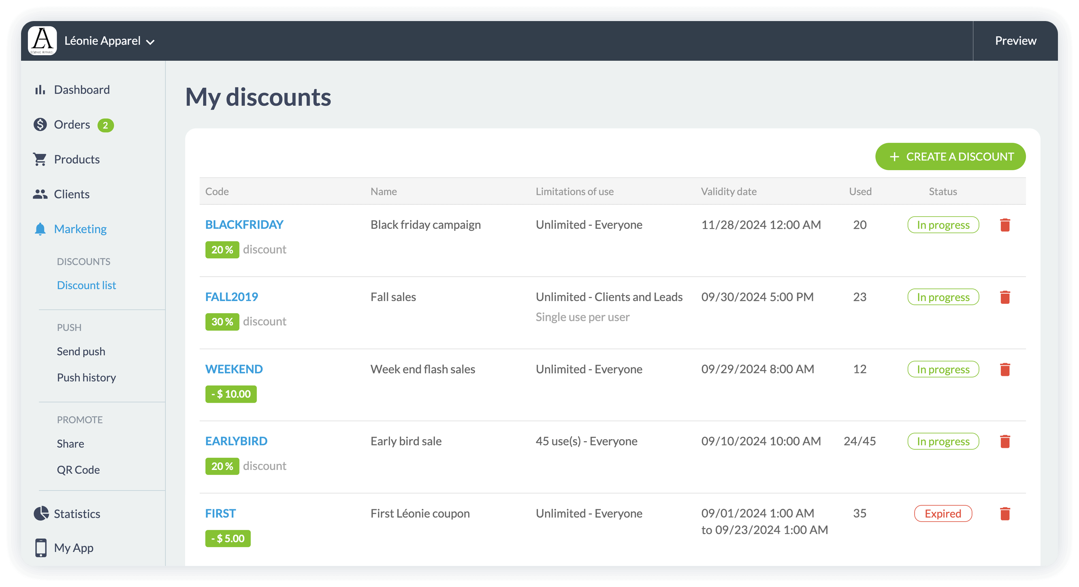1079x587 pixels.
Task: Click the Statistics pie chart icon
Action: pyautogui.click(x=41, y=513)
